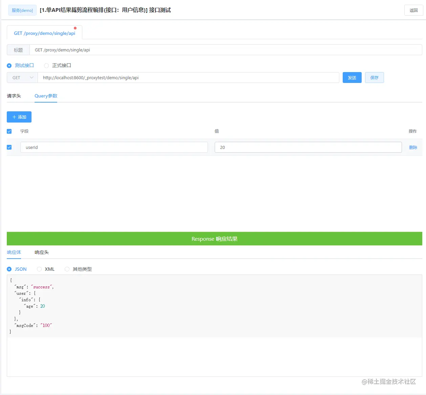426x395 pixels.
Task: Switch to the 请求头 tab
Action: pyautogui.click(x=14, y=96)
